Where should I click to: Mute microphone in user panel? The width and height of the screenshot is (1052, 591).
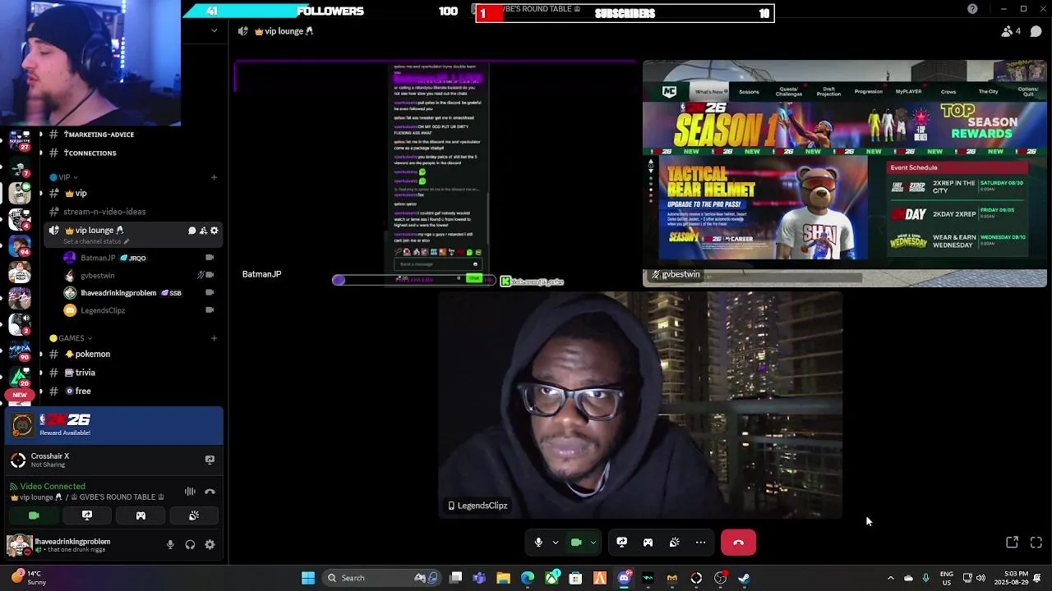point(170,545)
